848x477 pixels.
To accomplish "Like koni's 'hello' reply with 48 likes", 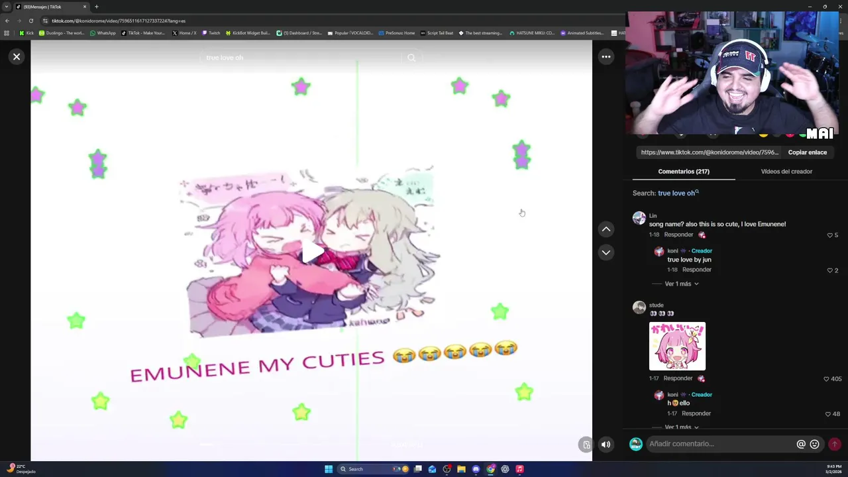I will click(x=827, y=414).
